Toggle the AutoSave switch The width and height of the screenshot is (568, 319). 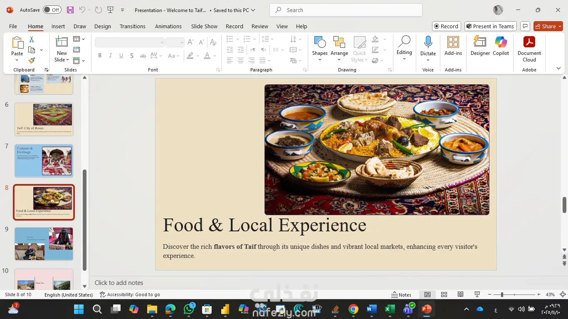[52, 10]
